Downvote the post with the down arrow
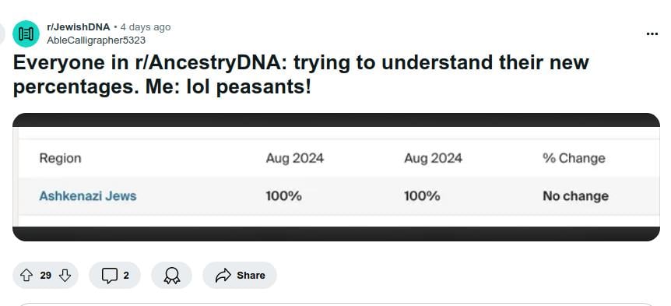This screenshot has width=671, height=306. pyautogui.click(x=65, y=275)
